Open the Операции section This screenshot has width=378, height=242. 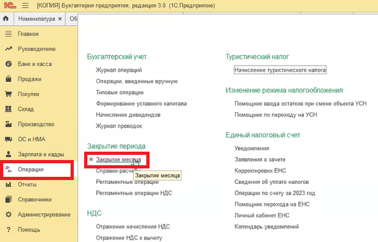coord(30,170)
